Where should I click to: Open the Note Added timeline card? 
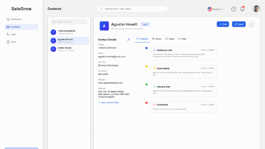click(183, 71)
